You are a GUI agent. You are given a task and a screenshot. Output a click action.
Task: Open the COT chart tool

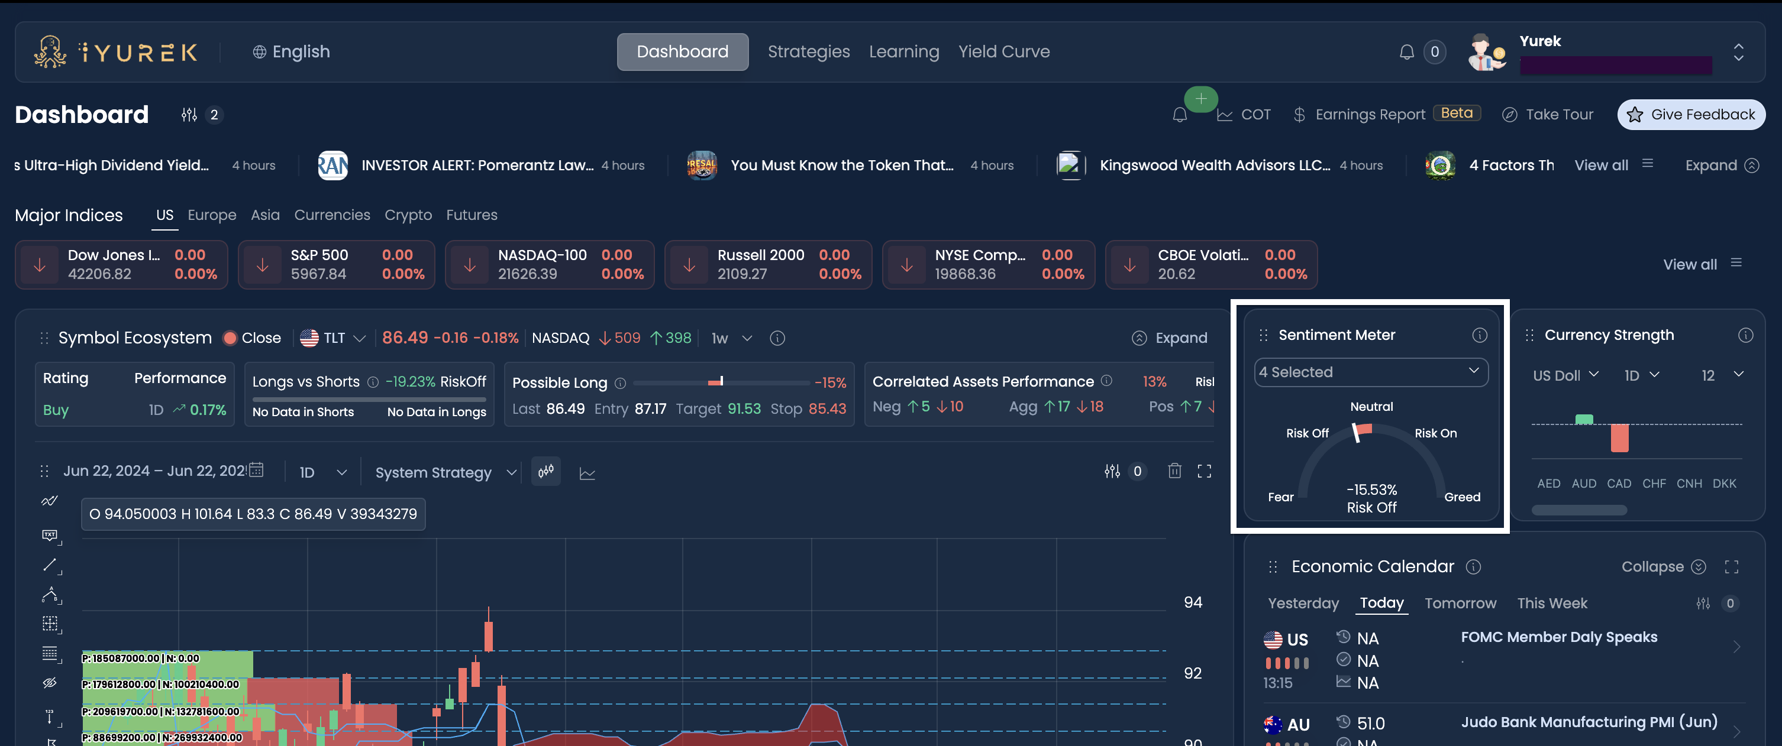click(x=1243, y=115)
